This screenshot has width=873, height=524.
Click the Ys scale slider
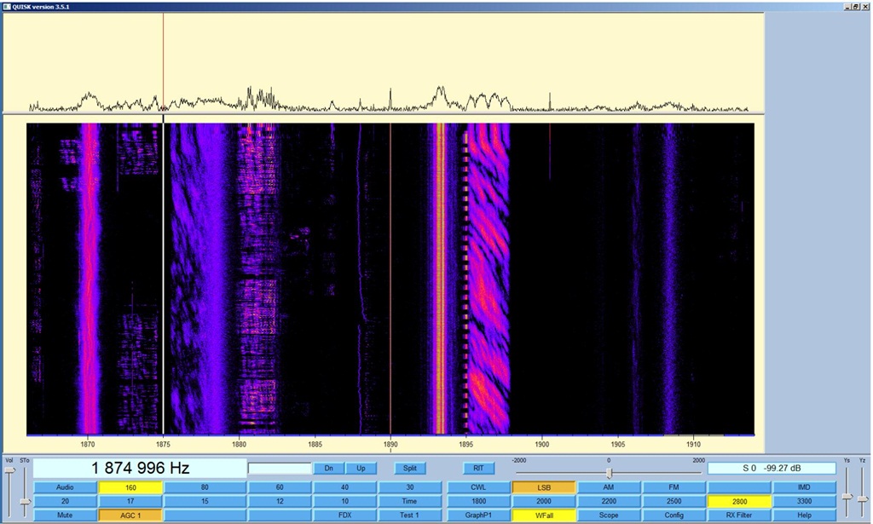point(847,497)
